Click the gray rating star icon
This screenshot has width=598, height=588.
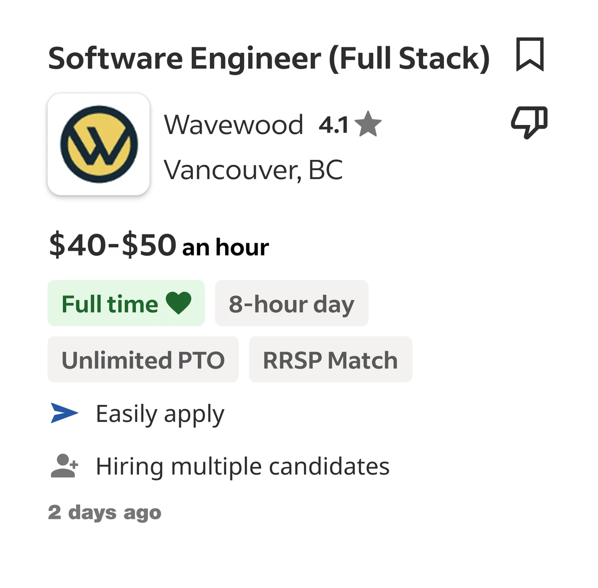[368, 124]
